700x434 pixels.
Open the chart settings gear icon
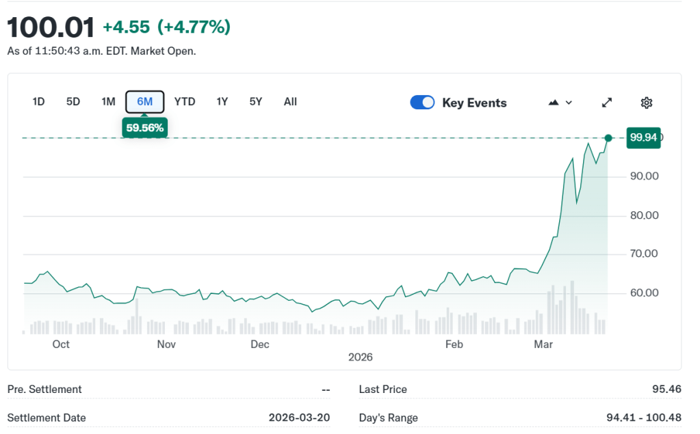(646, 103)
